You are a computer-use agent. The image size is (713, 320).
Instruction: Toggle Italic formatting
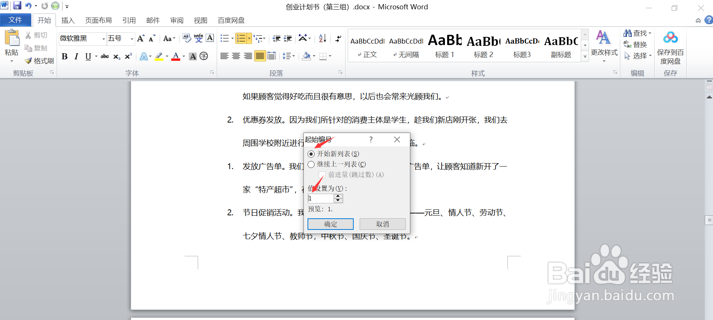(76, 56)
